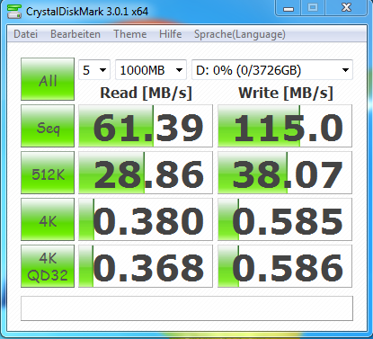Maximize the CrystalDiskMark window
373x339 pixels.
coord(313,8)
